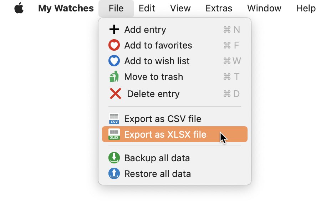Click the green backup download icon
Screen dimensions: 331x213
point(114,158)
